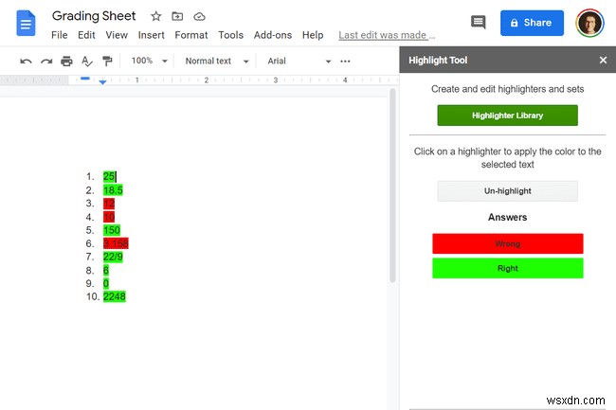This screenshot has height=410, width=616.
Task: Click the document title Grading Sheet
Action: (94, 16)
